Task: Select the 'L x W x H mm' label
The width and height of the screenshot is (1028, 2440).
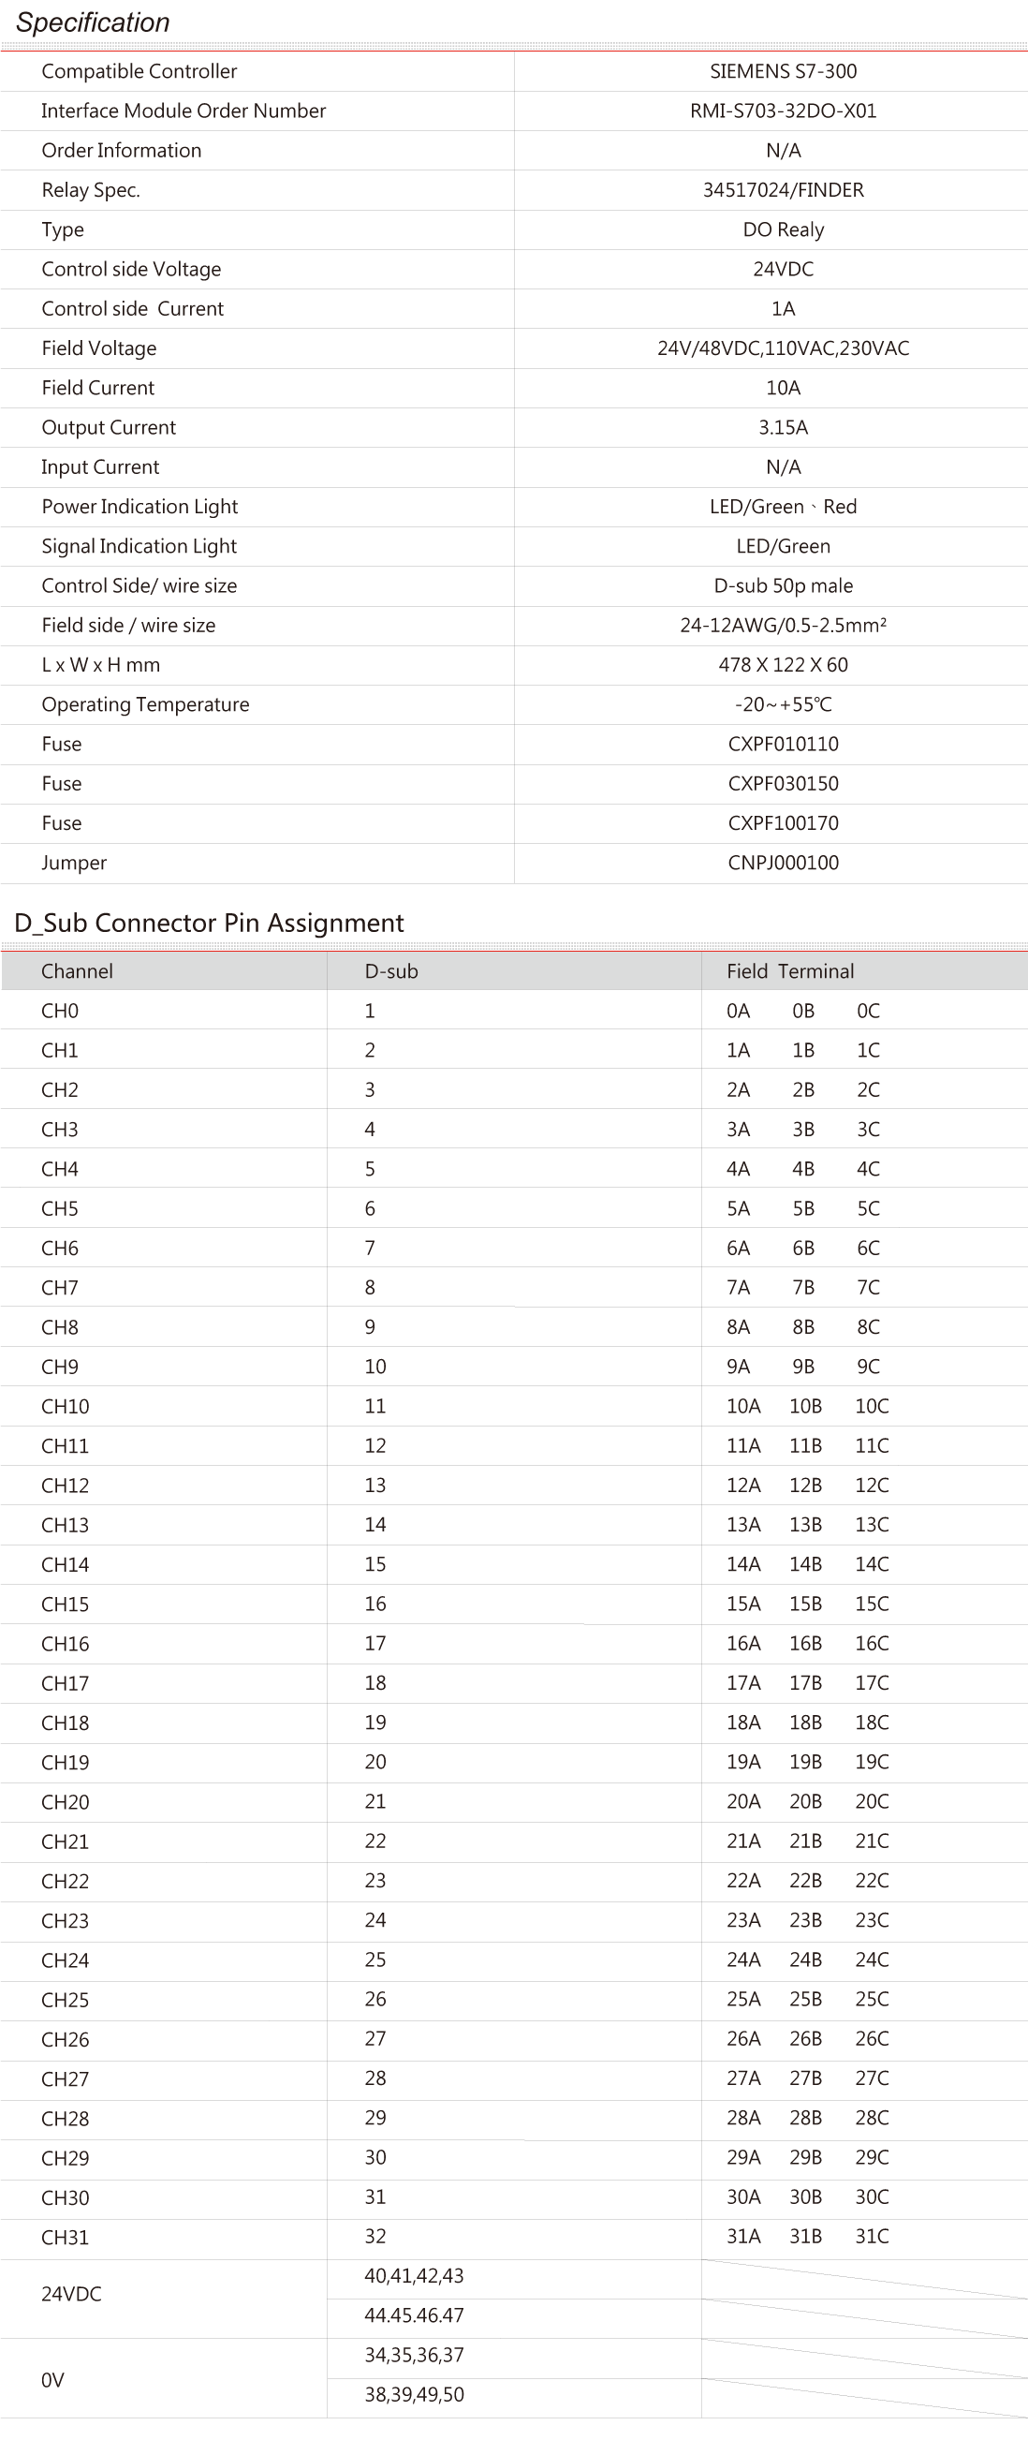Action: 100,665
